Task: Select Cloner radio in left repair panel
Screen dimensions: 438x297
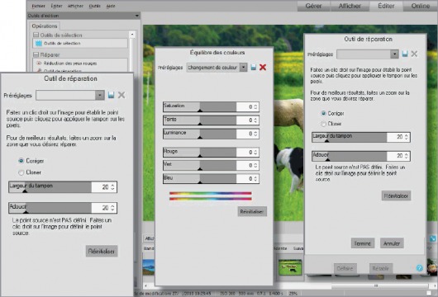Action: click(21, 172)
